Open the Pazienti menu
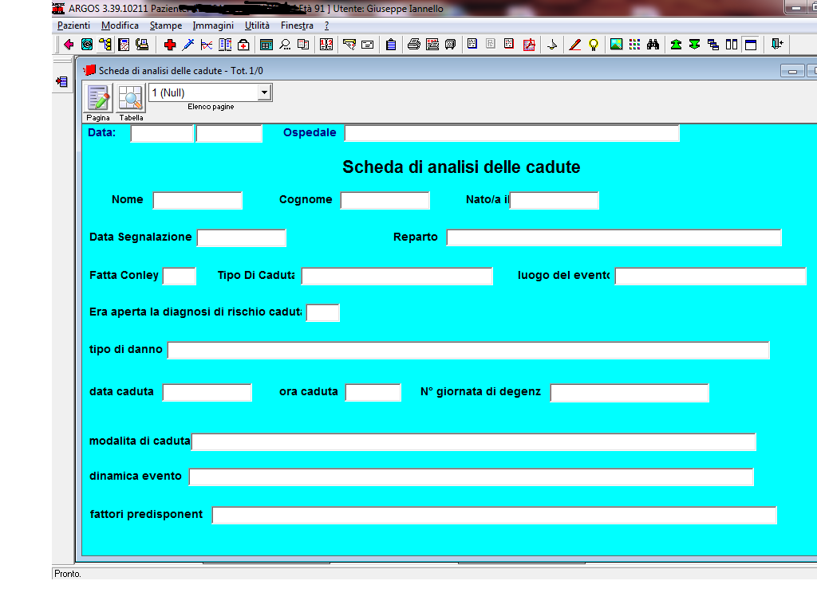The width and height of the screenshot is (817, 612). [76, 25]
